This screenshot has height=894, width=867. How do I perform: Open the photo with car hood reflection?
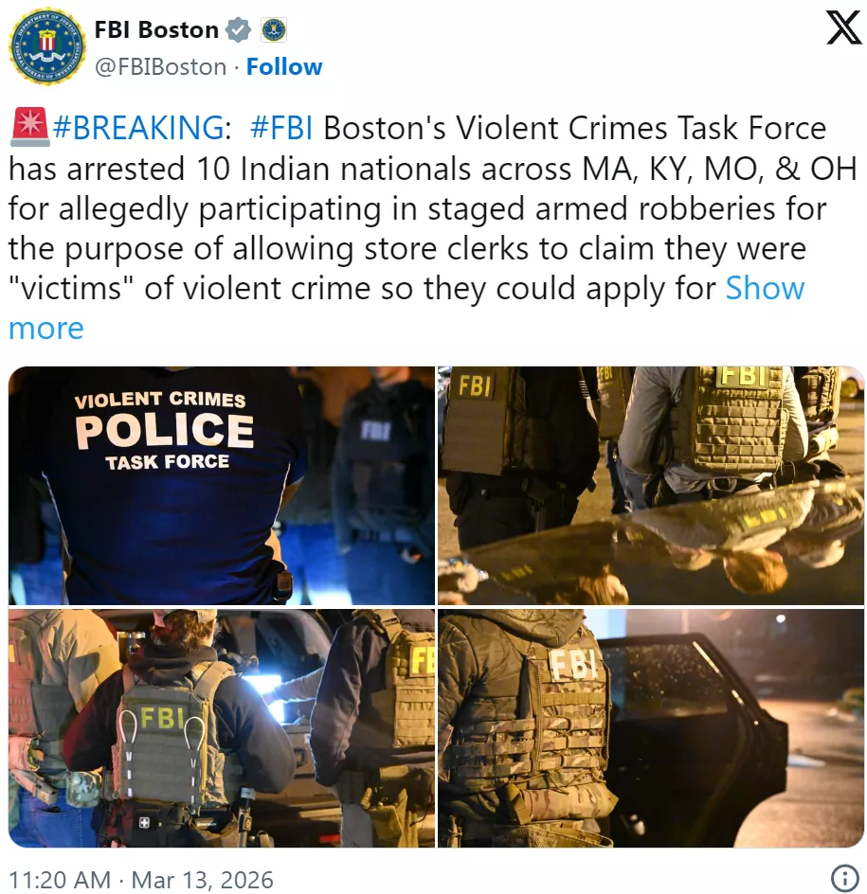pyautogui.click(x=651, y=485)
